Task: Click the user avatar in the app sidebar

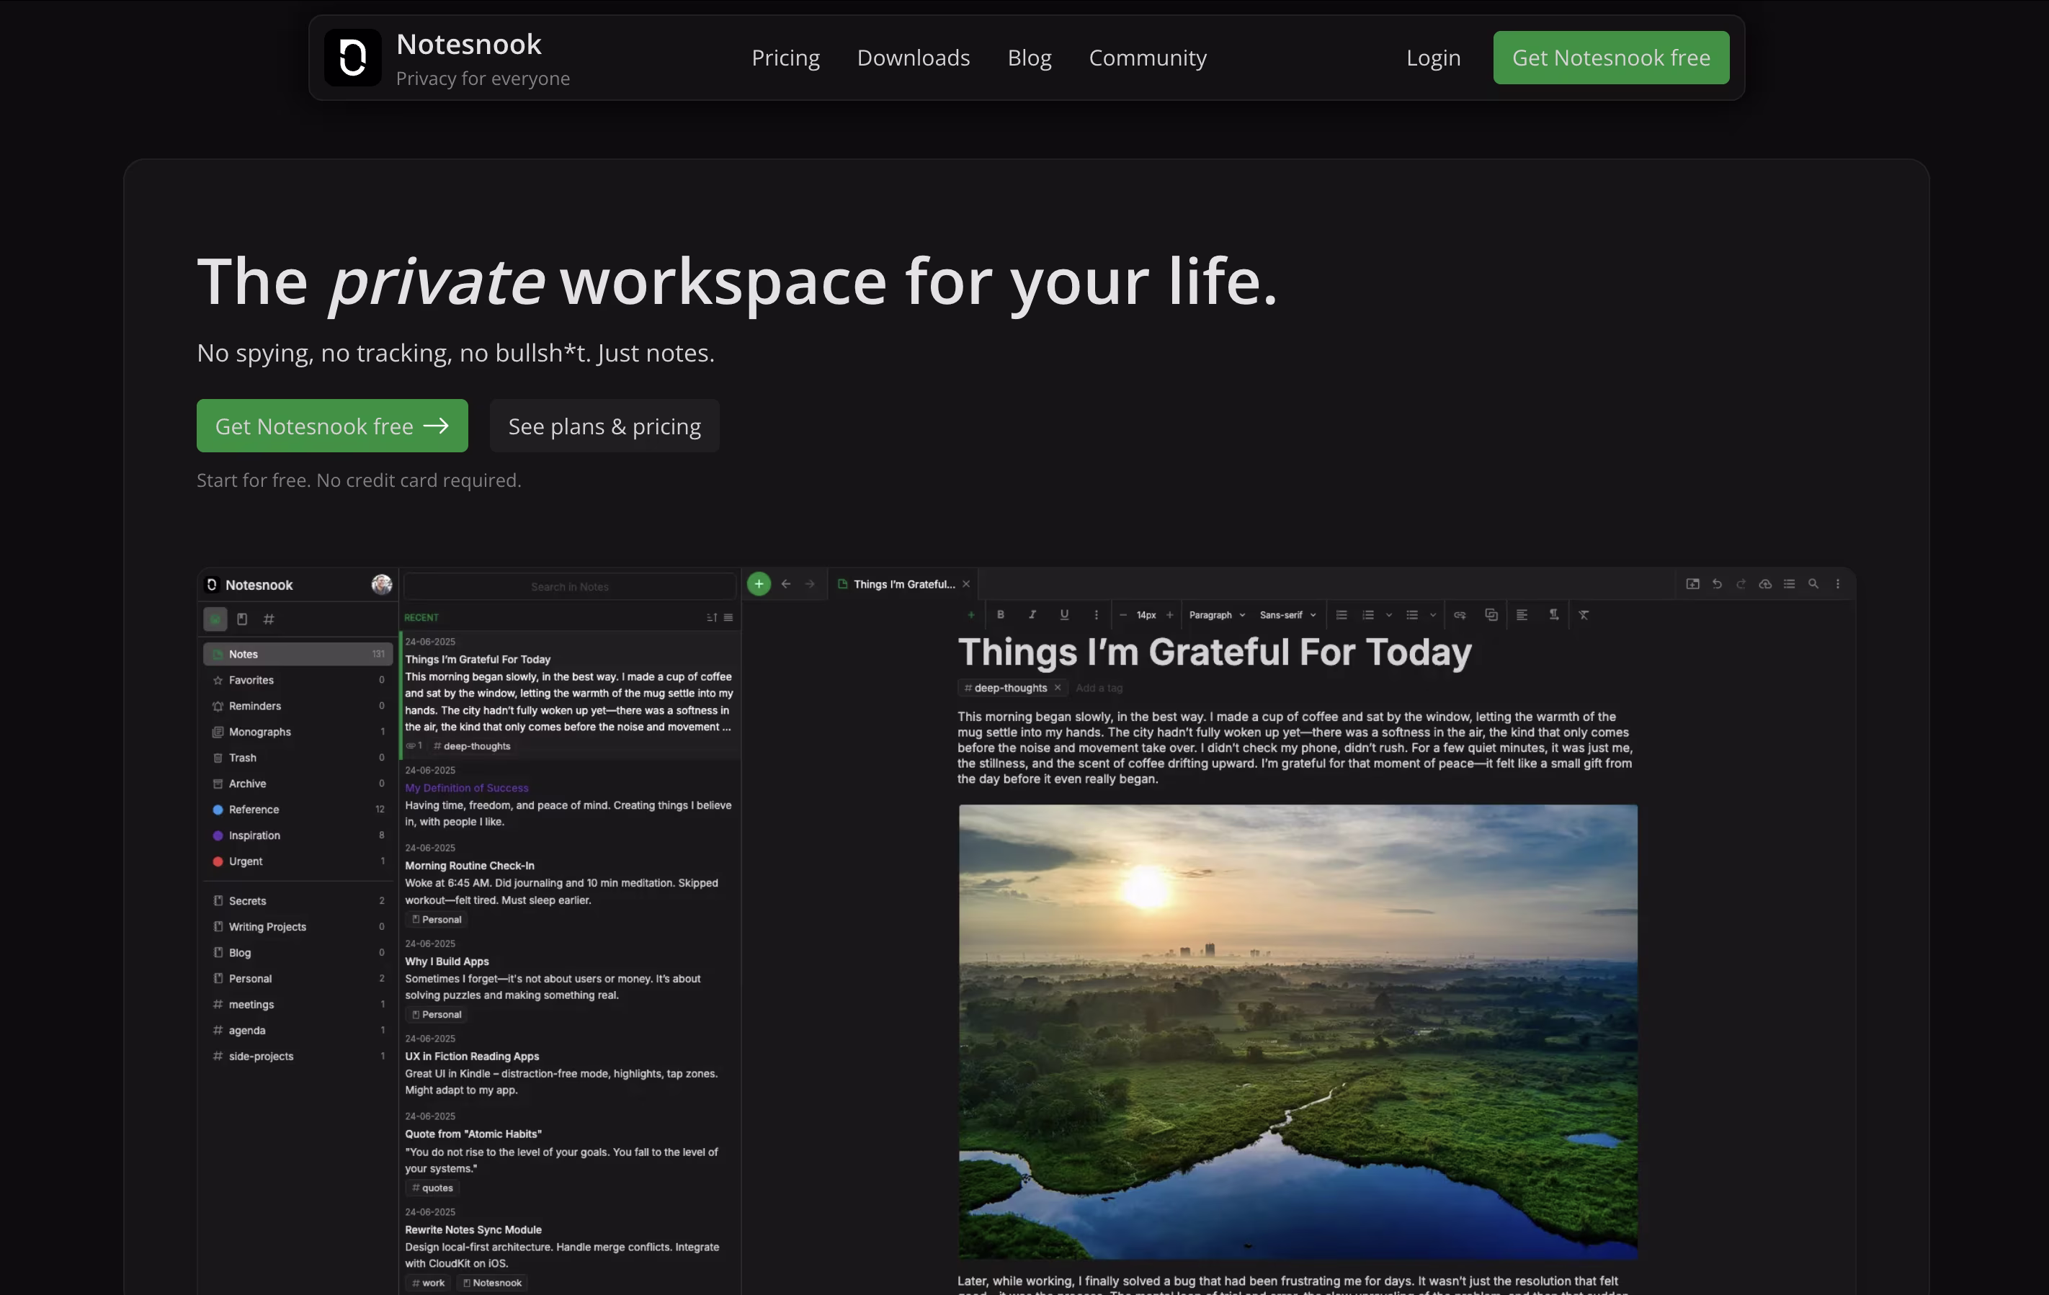Action: pyautogui.click(x=382, y=585)
